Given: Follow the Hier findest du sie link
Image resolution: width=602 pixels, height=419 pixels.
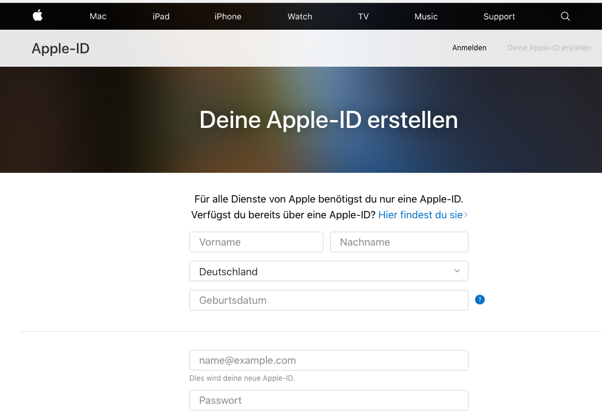Looking at the screenshot, I should pos(422,215).
